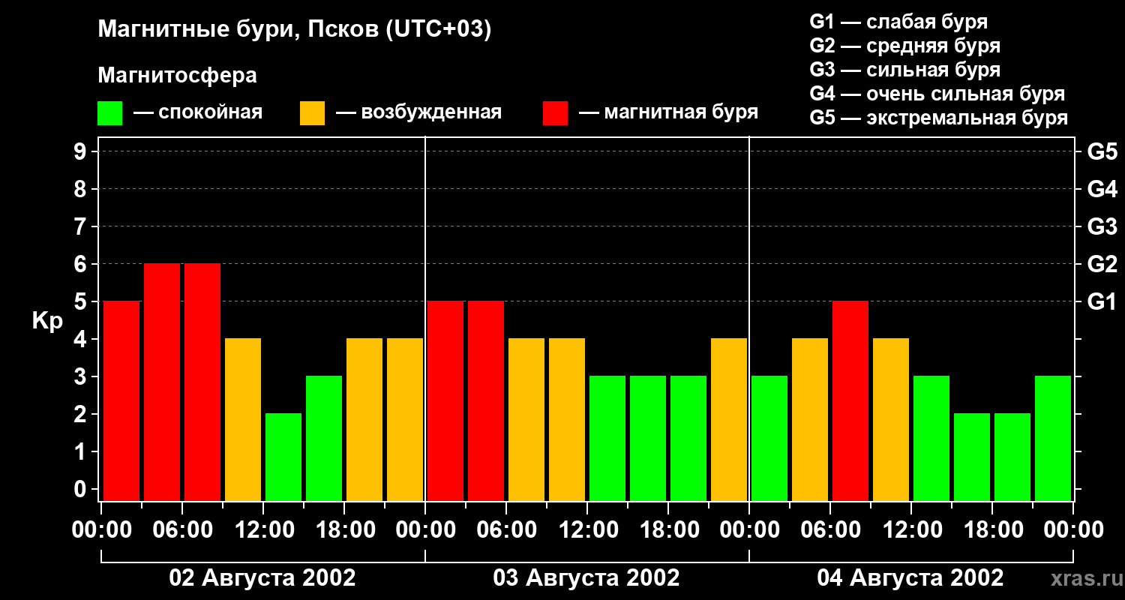Click the "Магнитосфера" heading
This screenshot has width=1125, height=600.
(x=177, y=76)
